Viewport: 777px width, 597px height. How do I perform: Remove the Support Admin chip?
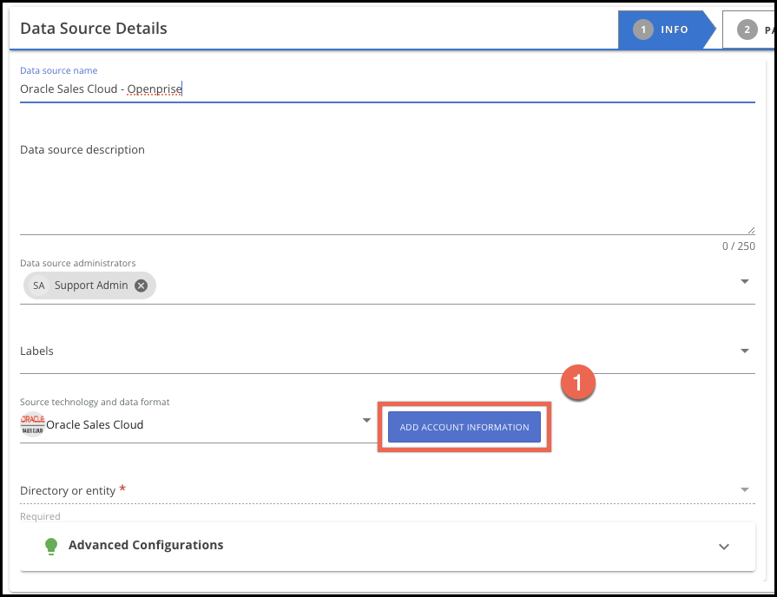point(142,285)
